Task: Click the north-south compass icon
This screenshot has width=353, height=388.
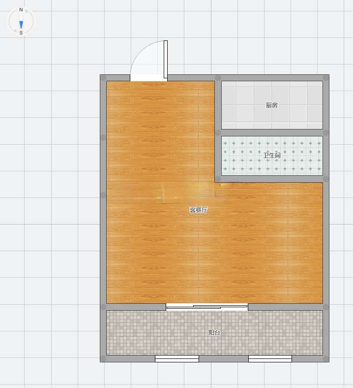Action: tap(21, 21)
